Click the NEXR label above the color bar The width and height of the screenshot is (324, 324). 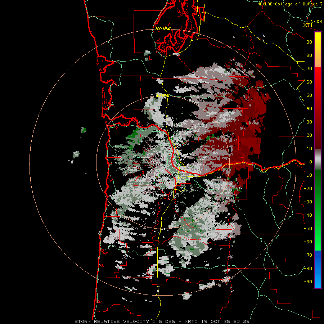click(x=316, y=22)
